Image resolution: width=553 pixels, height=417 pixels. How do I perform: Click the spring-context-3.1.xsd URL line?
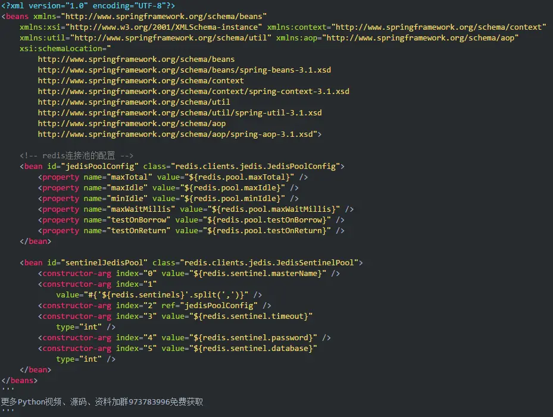click(x=193, y=91)
